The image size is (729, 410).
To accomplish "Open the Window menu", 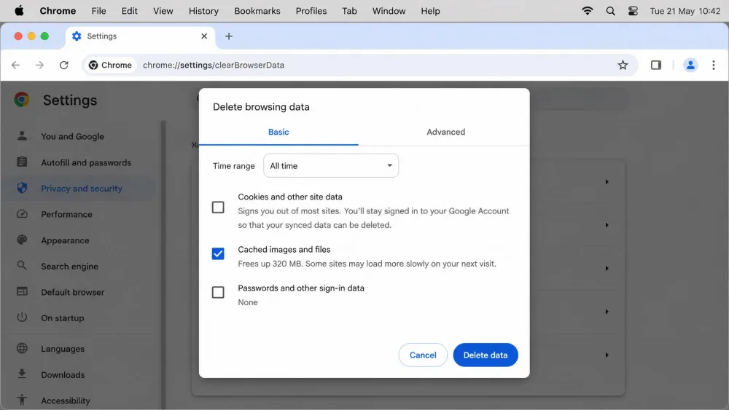I will [x=389, y=11].
